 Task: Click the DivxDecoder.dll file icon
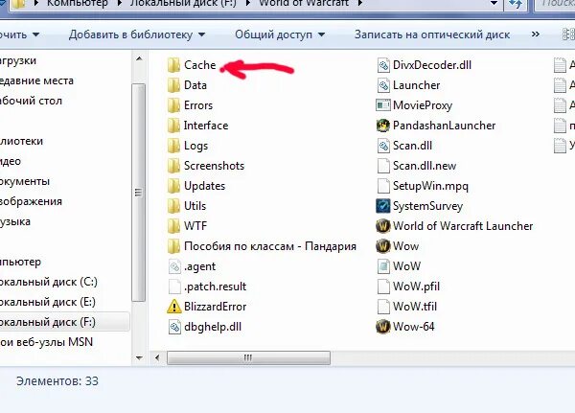pyautogui.click(x=383, y=65)
